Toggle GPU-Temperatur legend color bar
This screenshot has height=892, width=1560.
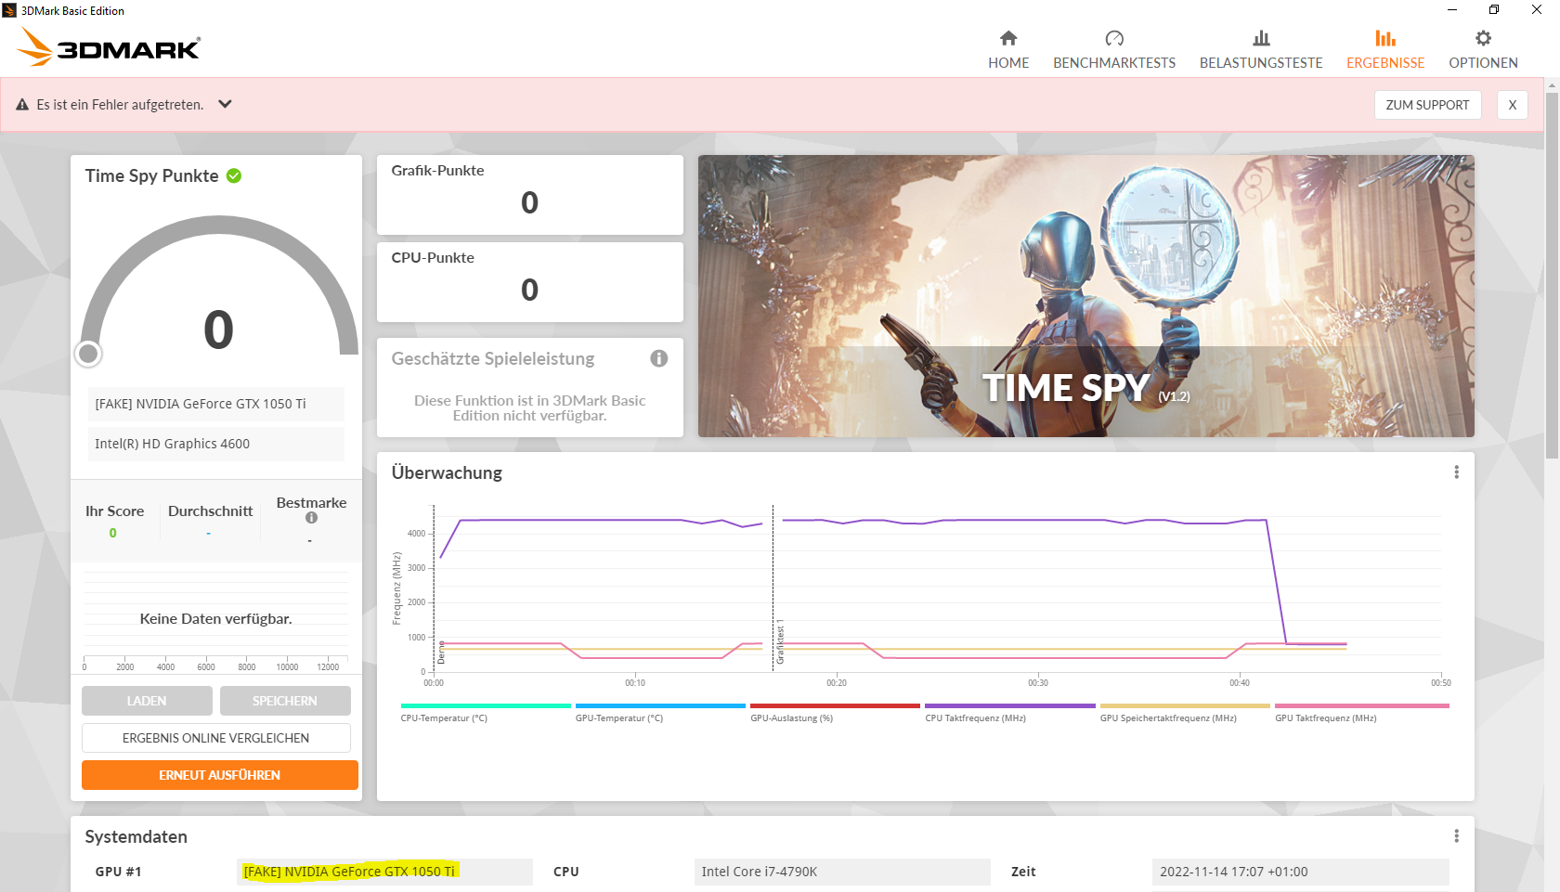(x=660, y=706)
